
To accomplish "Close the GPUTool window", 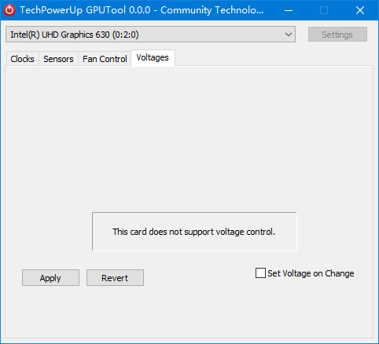I will [x=360, y=10].
